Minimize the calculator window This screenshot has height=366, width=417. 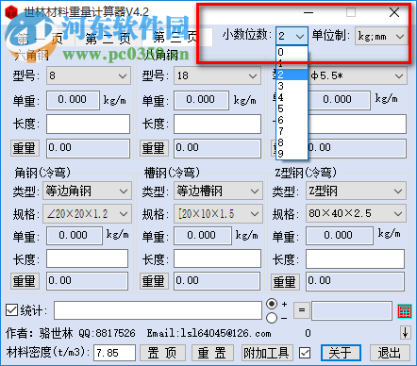tap(309, 13)
